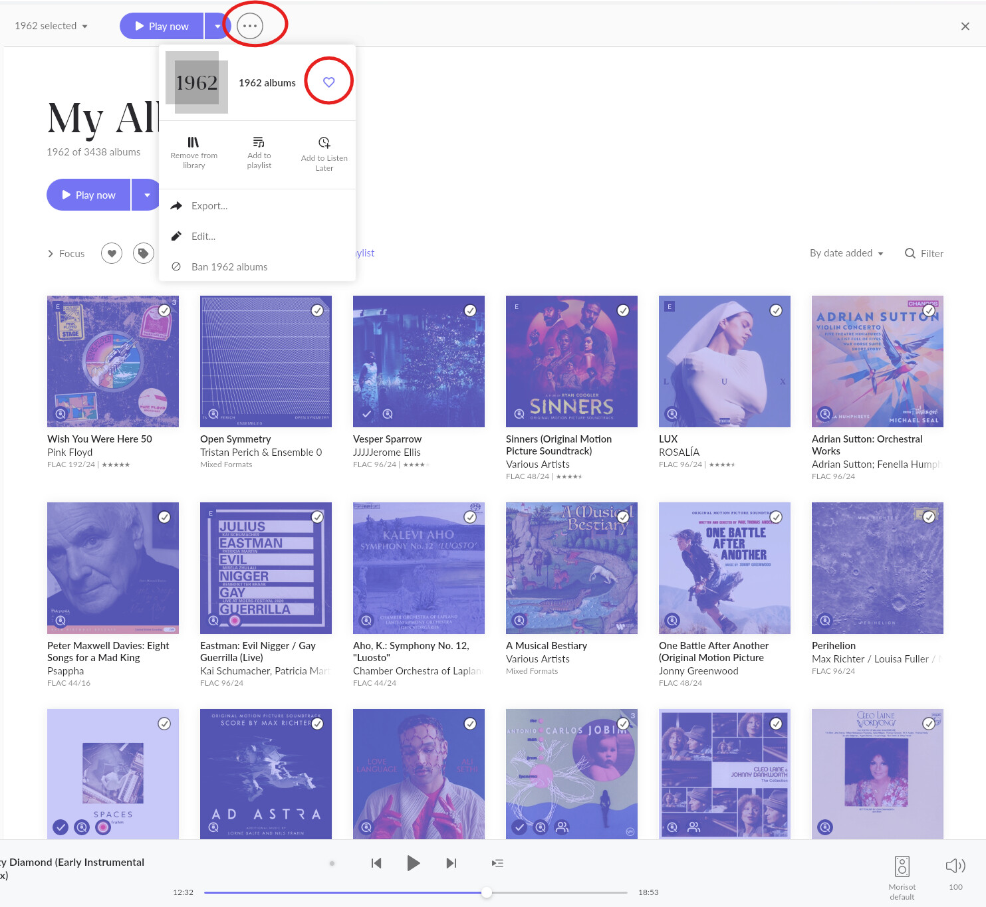Image resolution: width=986 pixels, height=907 pixels.
Task: Skip to the next track
Action: tap(451, 863)
